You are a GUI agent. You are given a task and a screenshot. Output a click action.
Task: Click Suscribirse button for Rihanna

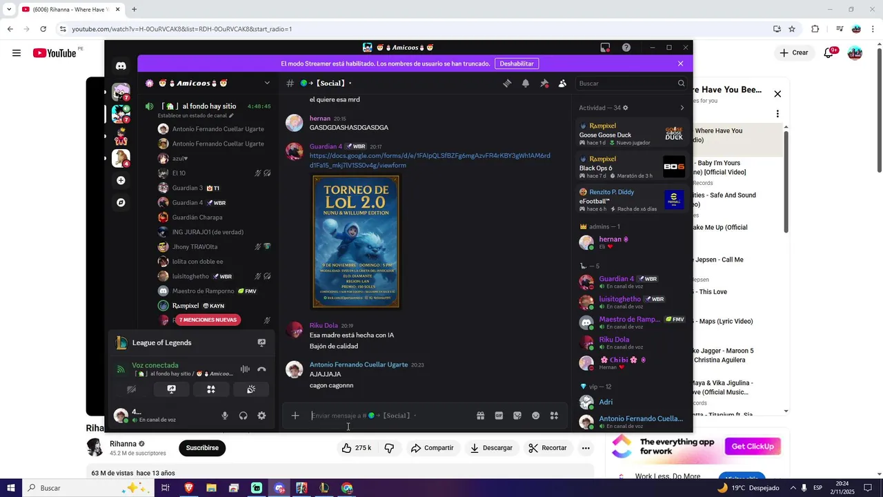point(202,448)
